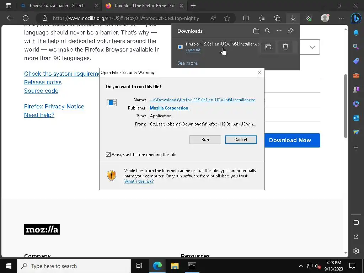Open Browser essentials heart icon
Screen dimensions: 364x273
click(309, 18)
